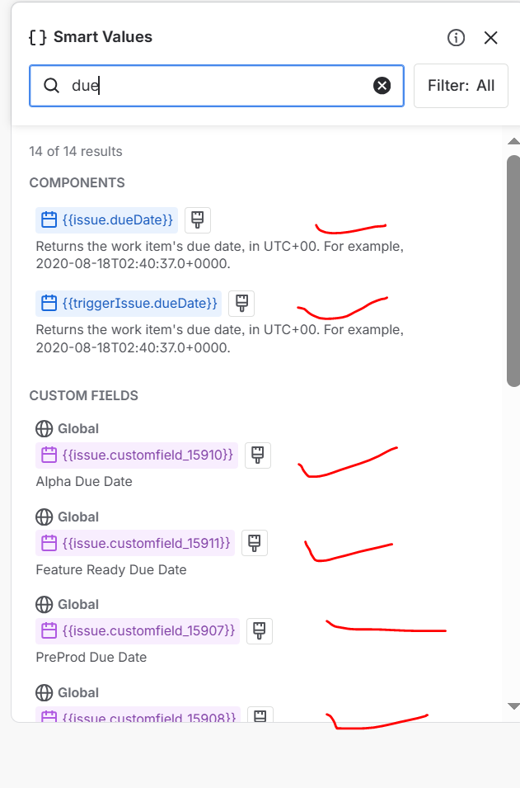Click the globe icon above Alpha Due Date
Viewport: 520px width, 788px height.
point(43,428)
